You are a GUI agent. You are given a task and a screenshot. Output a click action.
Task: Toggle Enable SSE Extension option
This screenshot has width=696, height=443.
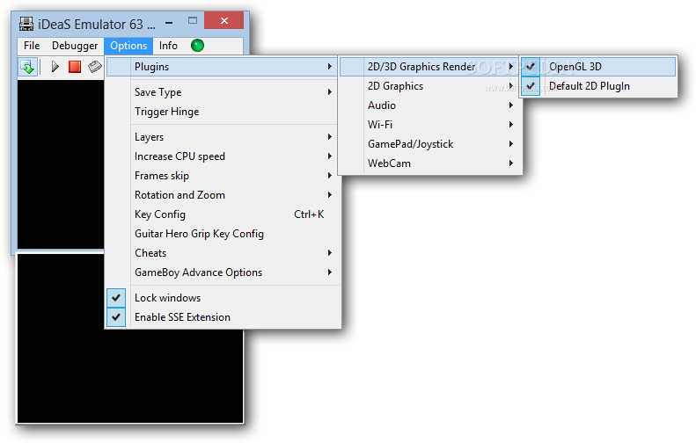coord(222,317)
